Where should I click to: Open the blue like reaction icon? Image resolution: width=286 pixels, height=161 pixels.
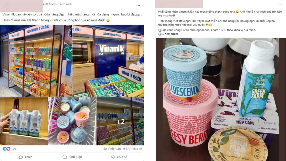click(x=5, y=149)
